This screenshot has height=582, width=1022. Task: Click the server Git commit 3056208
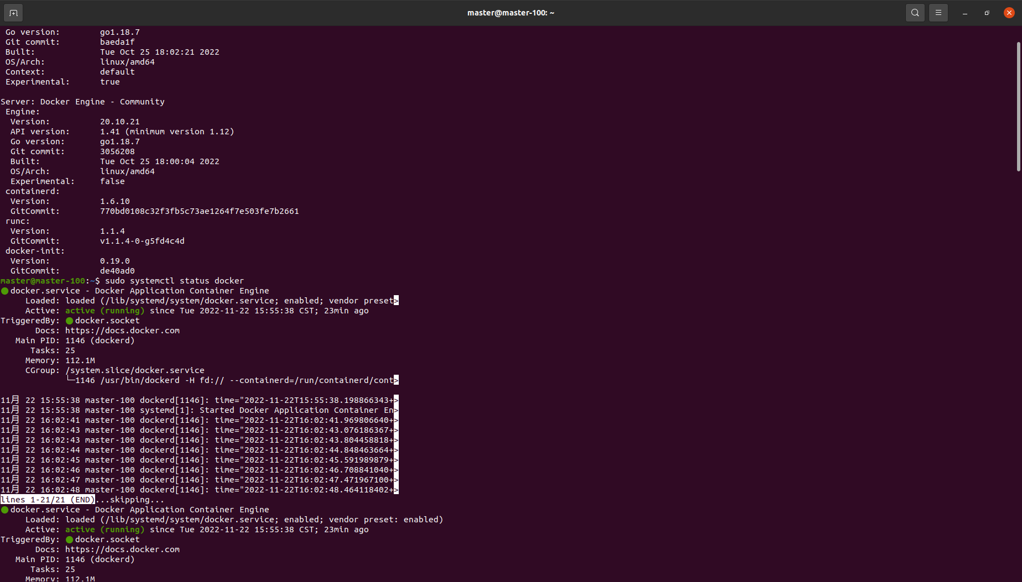pos(117,151)
